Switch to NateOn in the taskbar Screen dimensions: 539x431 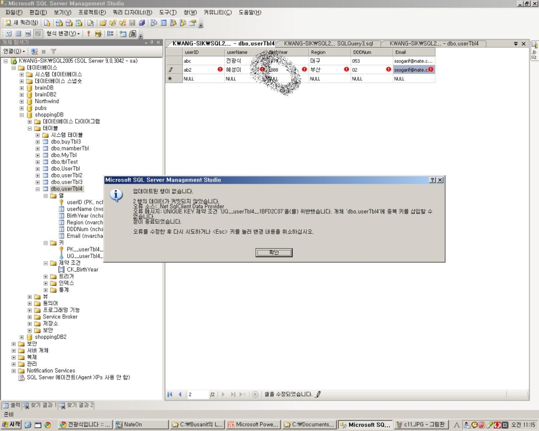pyautogui.click(x=141, y=425)
